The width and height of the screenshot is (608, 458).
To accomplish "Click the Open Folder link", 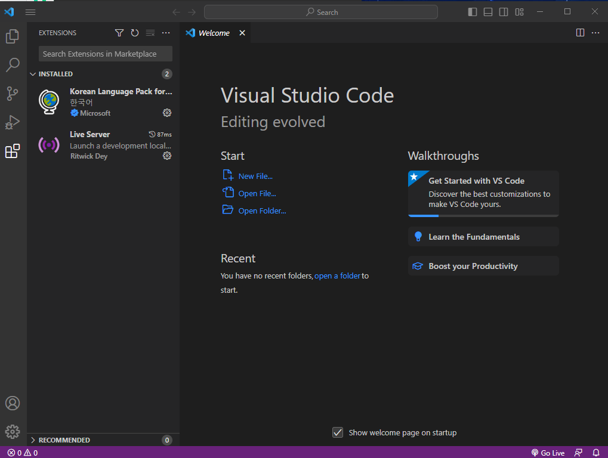I will 262,211.
